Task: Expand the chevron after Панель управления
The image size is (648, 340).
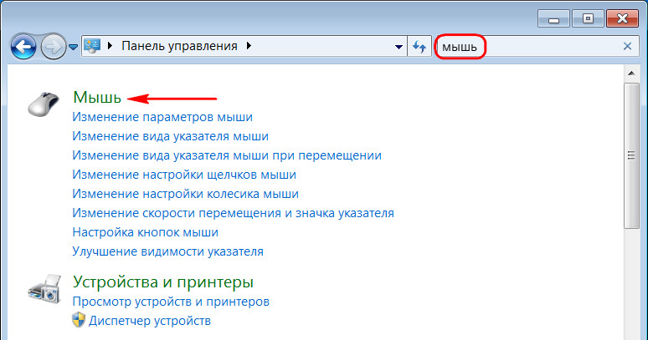Action: 249,46
